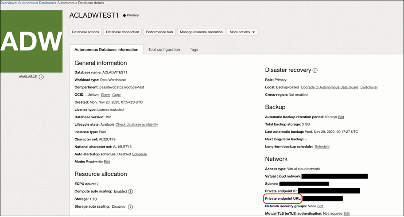This screenshot has height=217, width=404.
Task: Show Disaster recovery info tooltip icon
Action: [x=315, y=70]
